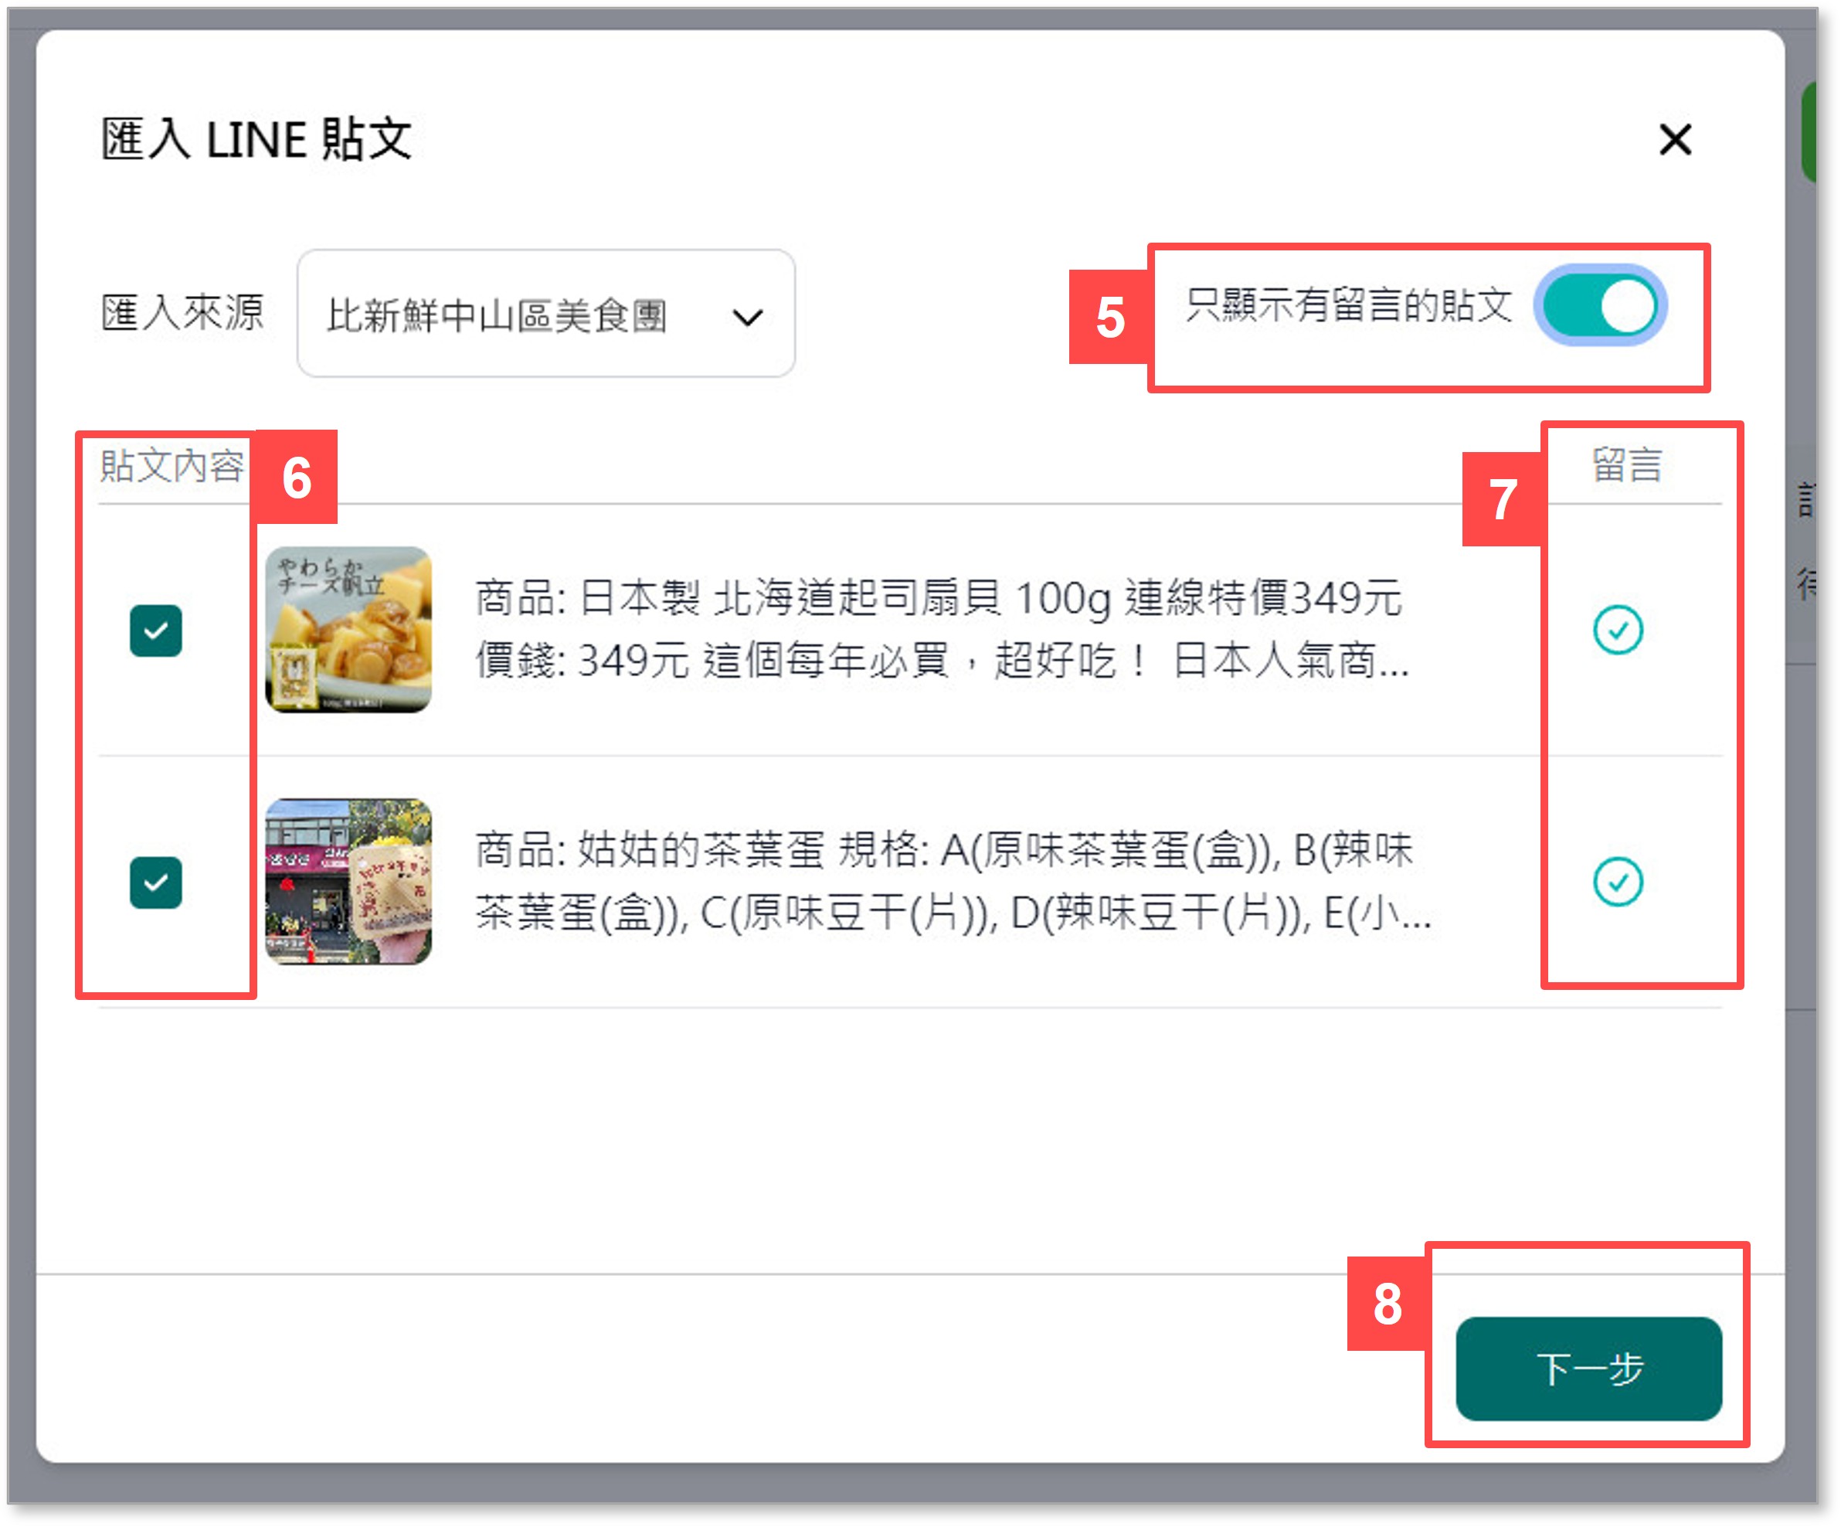Click 下一步 button

(x=1588, y=1367)
